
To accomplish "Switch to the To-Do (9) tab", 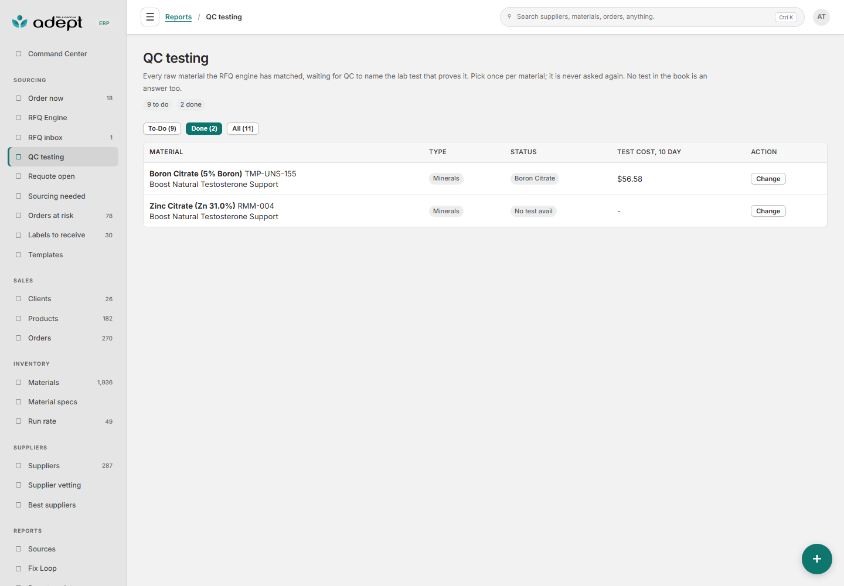I will 162,129.
